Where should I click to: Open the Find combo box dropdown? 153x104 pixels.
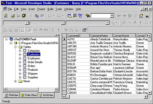click(x=112, y=16)
